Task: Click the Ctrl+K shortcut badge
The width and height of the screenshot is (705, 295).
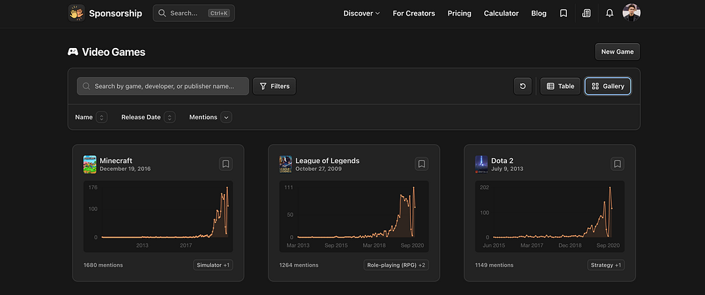Action: click(219, 13)
